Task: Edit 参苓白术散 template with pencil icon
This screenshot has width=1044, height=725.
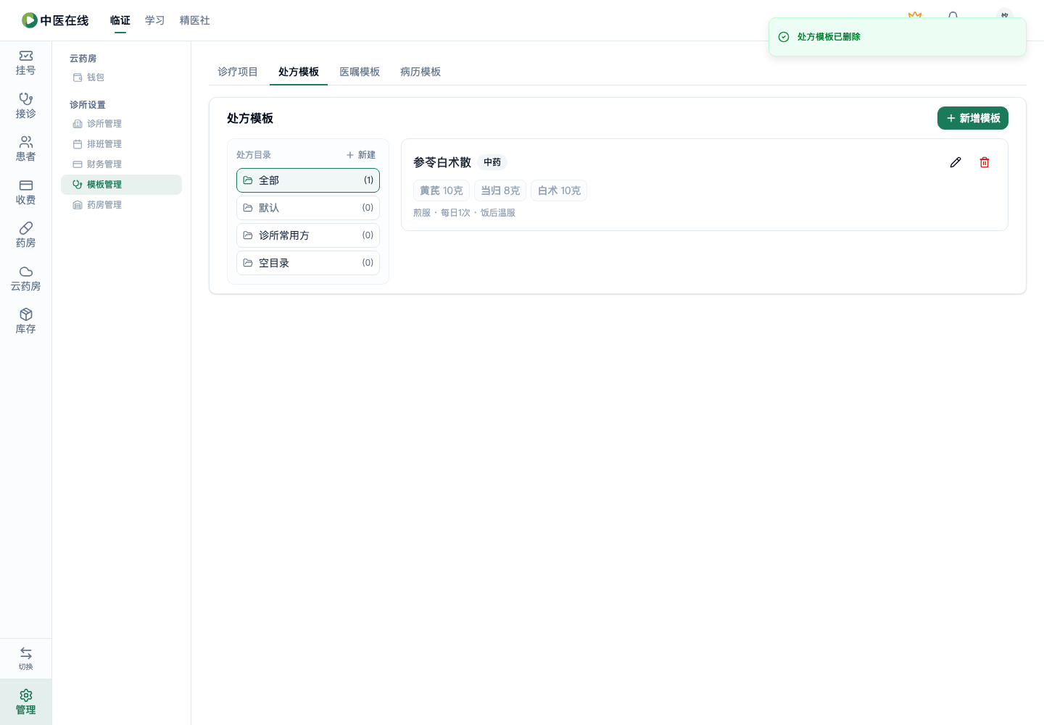Action: 956,162
